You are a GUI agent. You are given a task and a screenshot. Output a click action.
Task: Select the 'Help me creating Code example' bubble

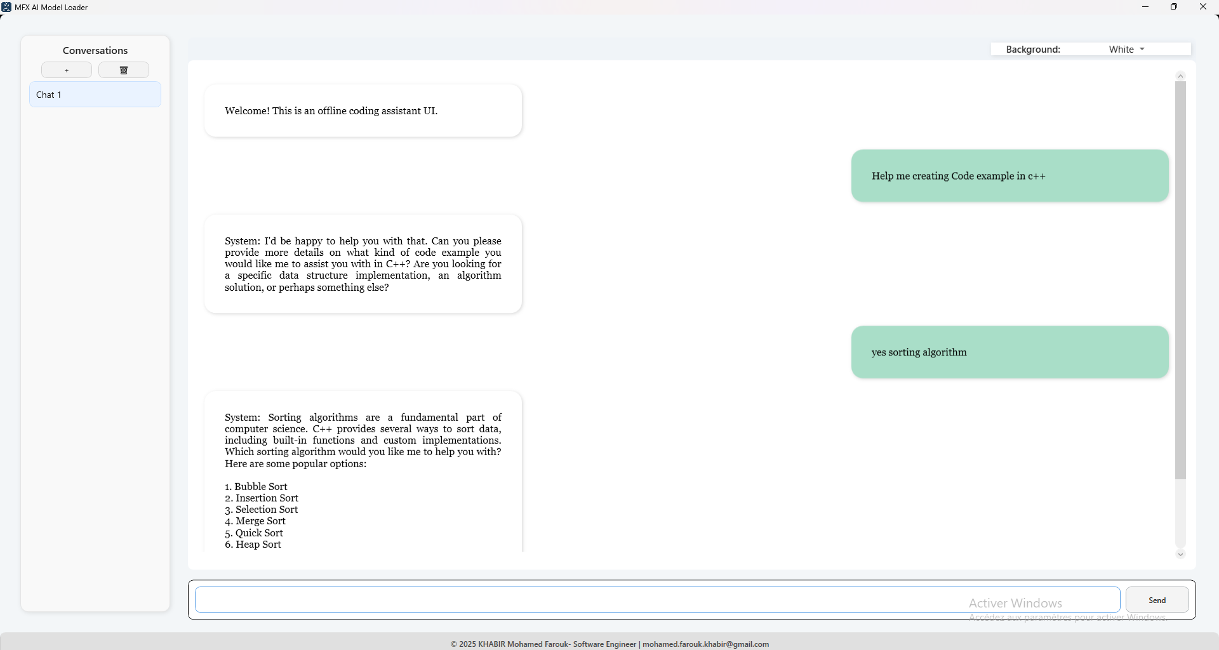pyautogui.click(x=1009, y=176)
